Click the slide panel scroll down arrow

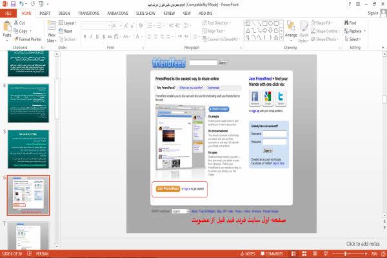[57, 246]
